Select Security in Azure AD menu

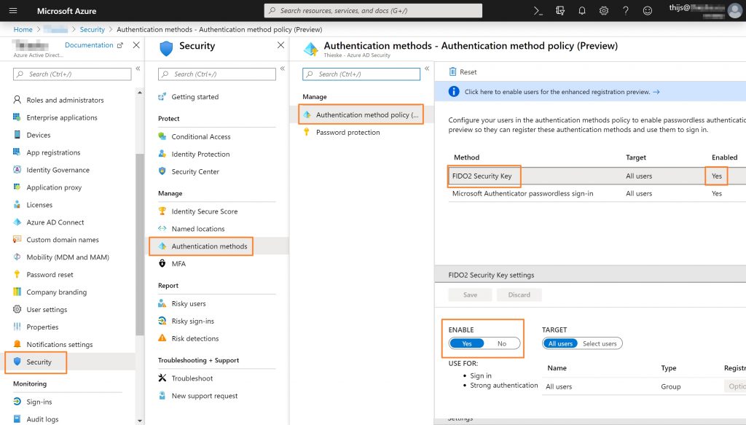pyautogui.click(x=39, y=362)
